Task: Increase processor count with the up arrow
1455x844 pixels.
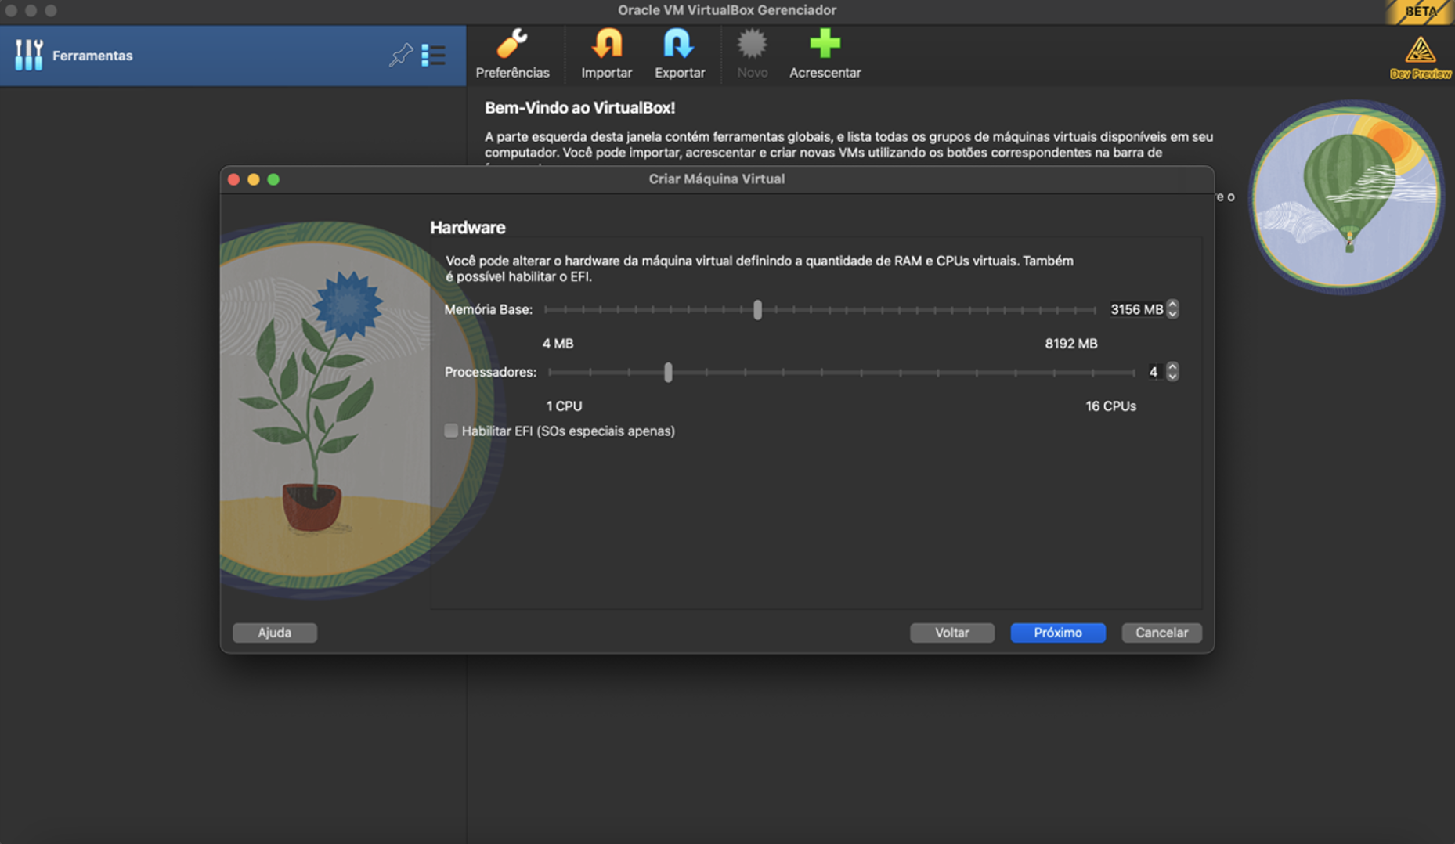Action: pos(1172,367)
